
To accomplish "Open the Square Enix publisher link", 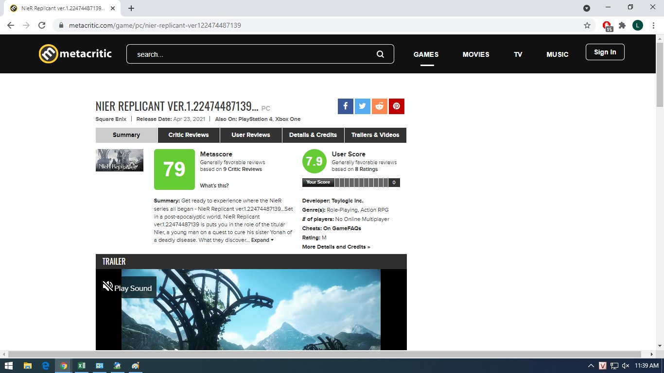I will 111,119.
